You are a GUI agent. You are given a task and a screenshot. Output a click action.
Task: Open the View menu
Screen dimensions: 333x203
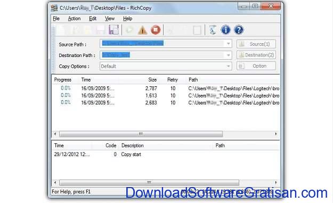pos(110,19)
